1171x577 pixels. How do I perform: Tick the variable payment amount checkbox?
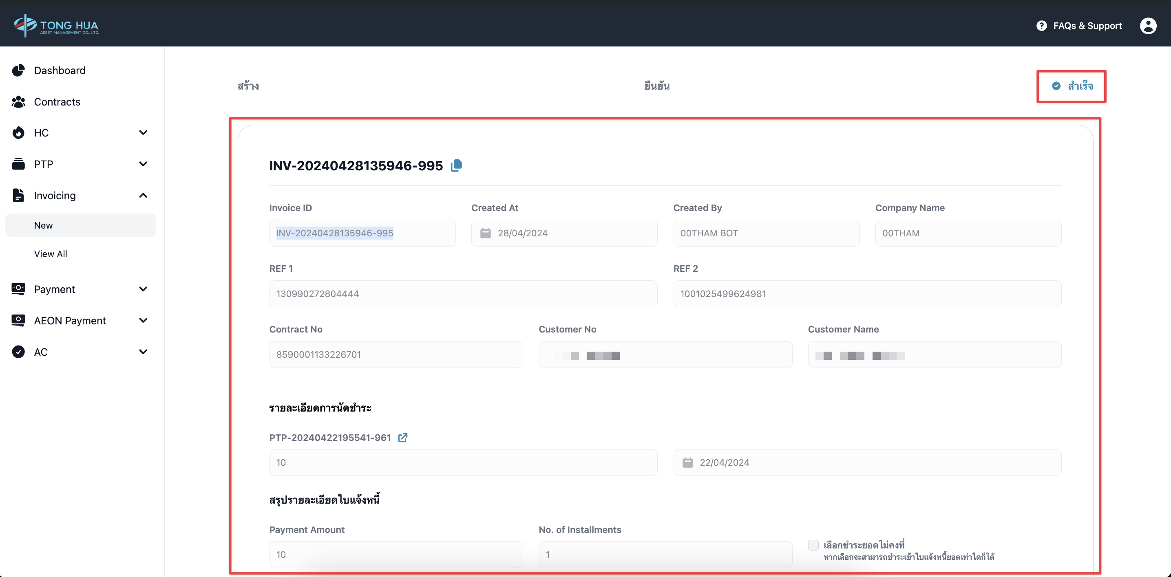(x=813, y=545)
